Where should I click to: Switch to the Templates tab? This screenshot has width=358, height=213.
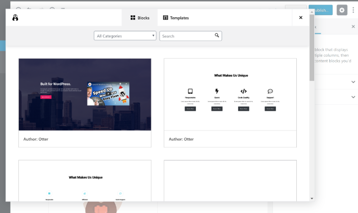[176, 18]
